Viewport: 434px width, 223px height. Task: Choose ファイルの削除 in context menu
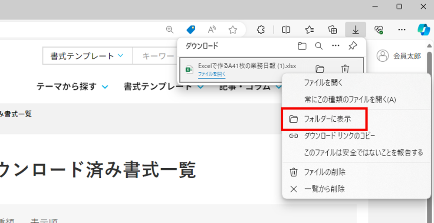(356, 172)
